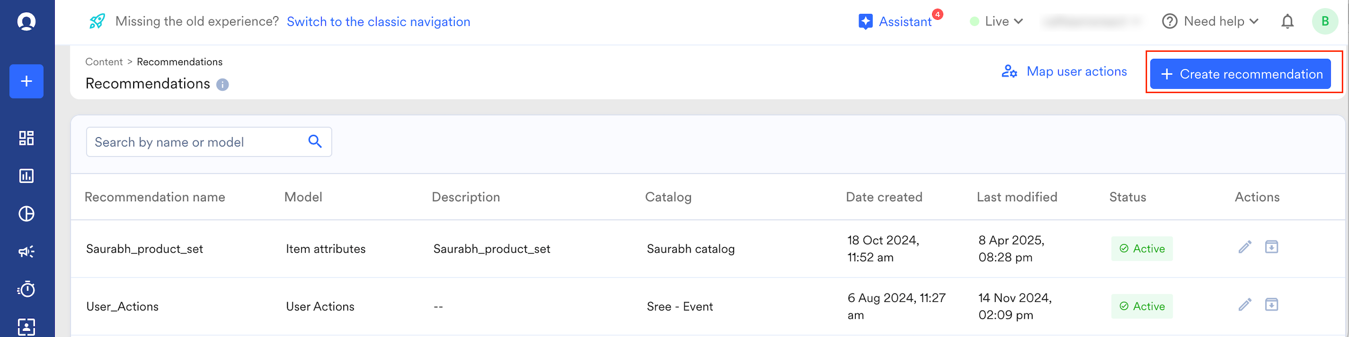1349x337 pixels.
Task: Open the megaphone campaigns icon
Action: click(26, 252)
